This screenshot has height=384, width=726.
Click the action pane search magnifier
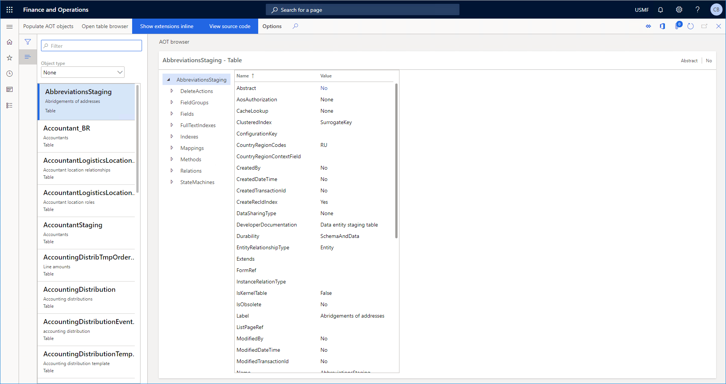(x=295, y=26)
